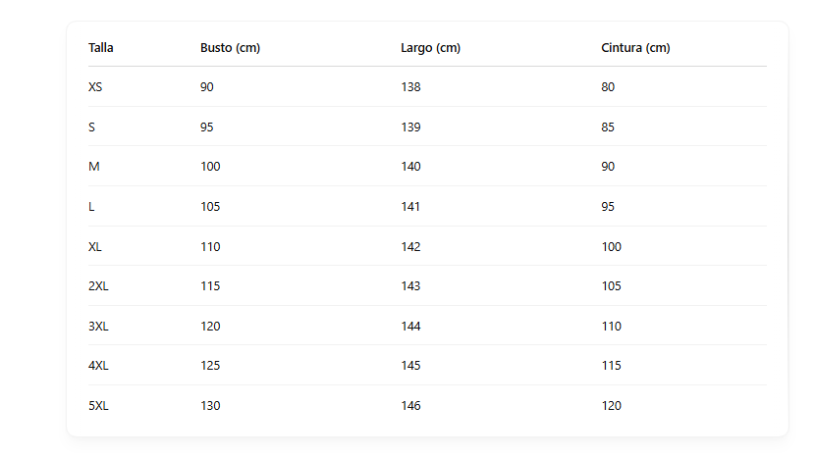Click the Cintura (cm) column header
Viewport: 815px width, 457px height.
tap(635, 47)
